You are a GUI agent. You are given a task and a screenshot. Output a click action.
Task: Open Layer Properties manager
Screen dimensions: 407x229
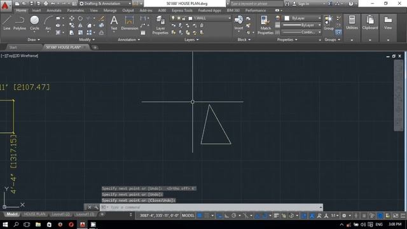click(160, 25)
